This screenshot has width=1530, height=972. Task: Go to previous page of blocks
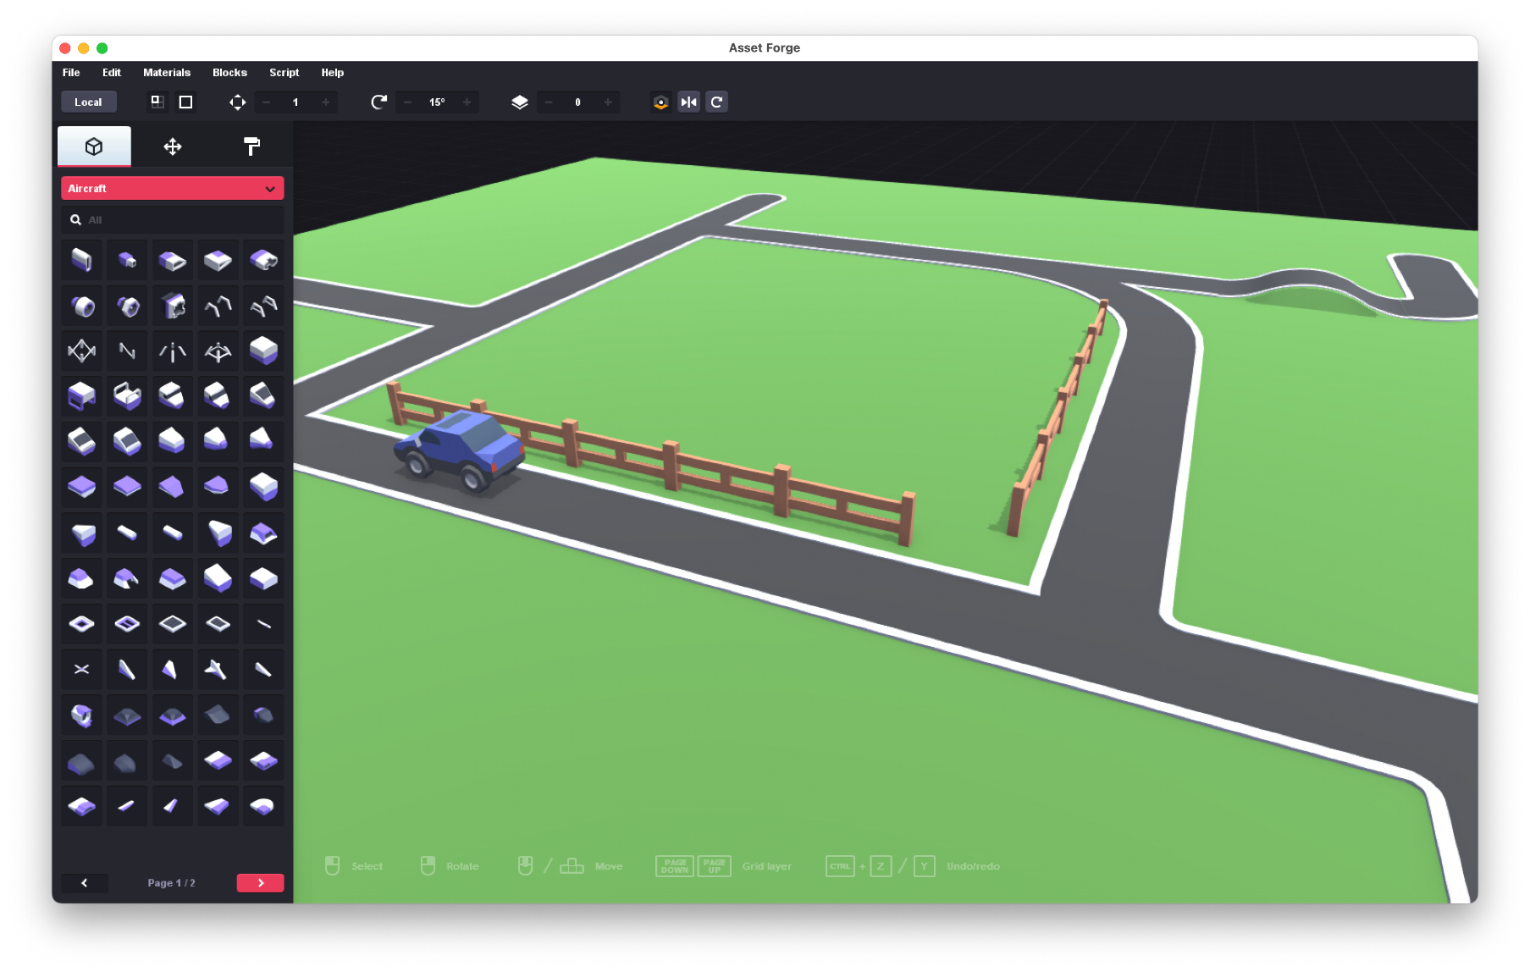pyautogui.click(x=85, y=883)
